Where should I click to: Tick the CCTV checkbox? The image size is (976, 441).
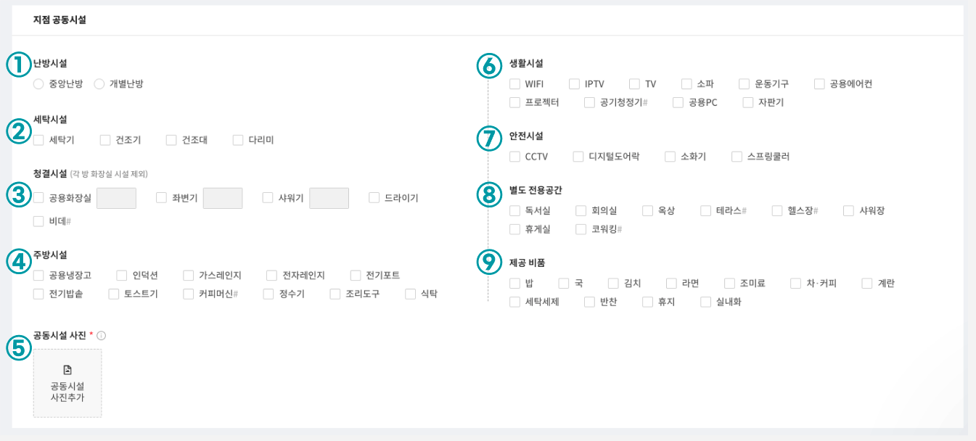point(514,157)
